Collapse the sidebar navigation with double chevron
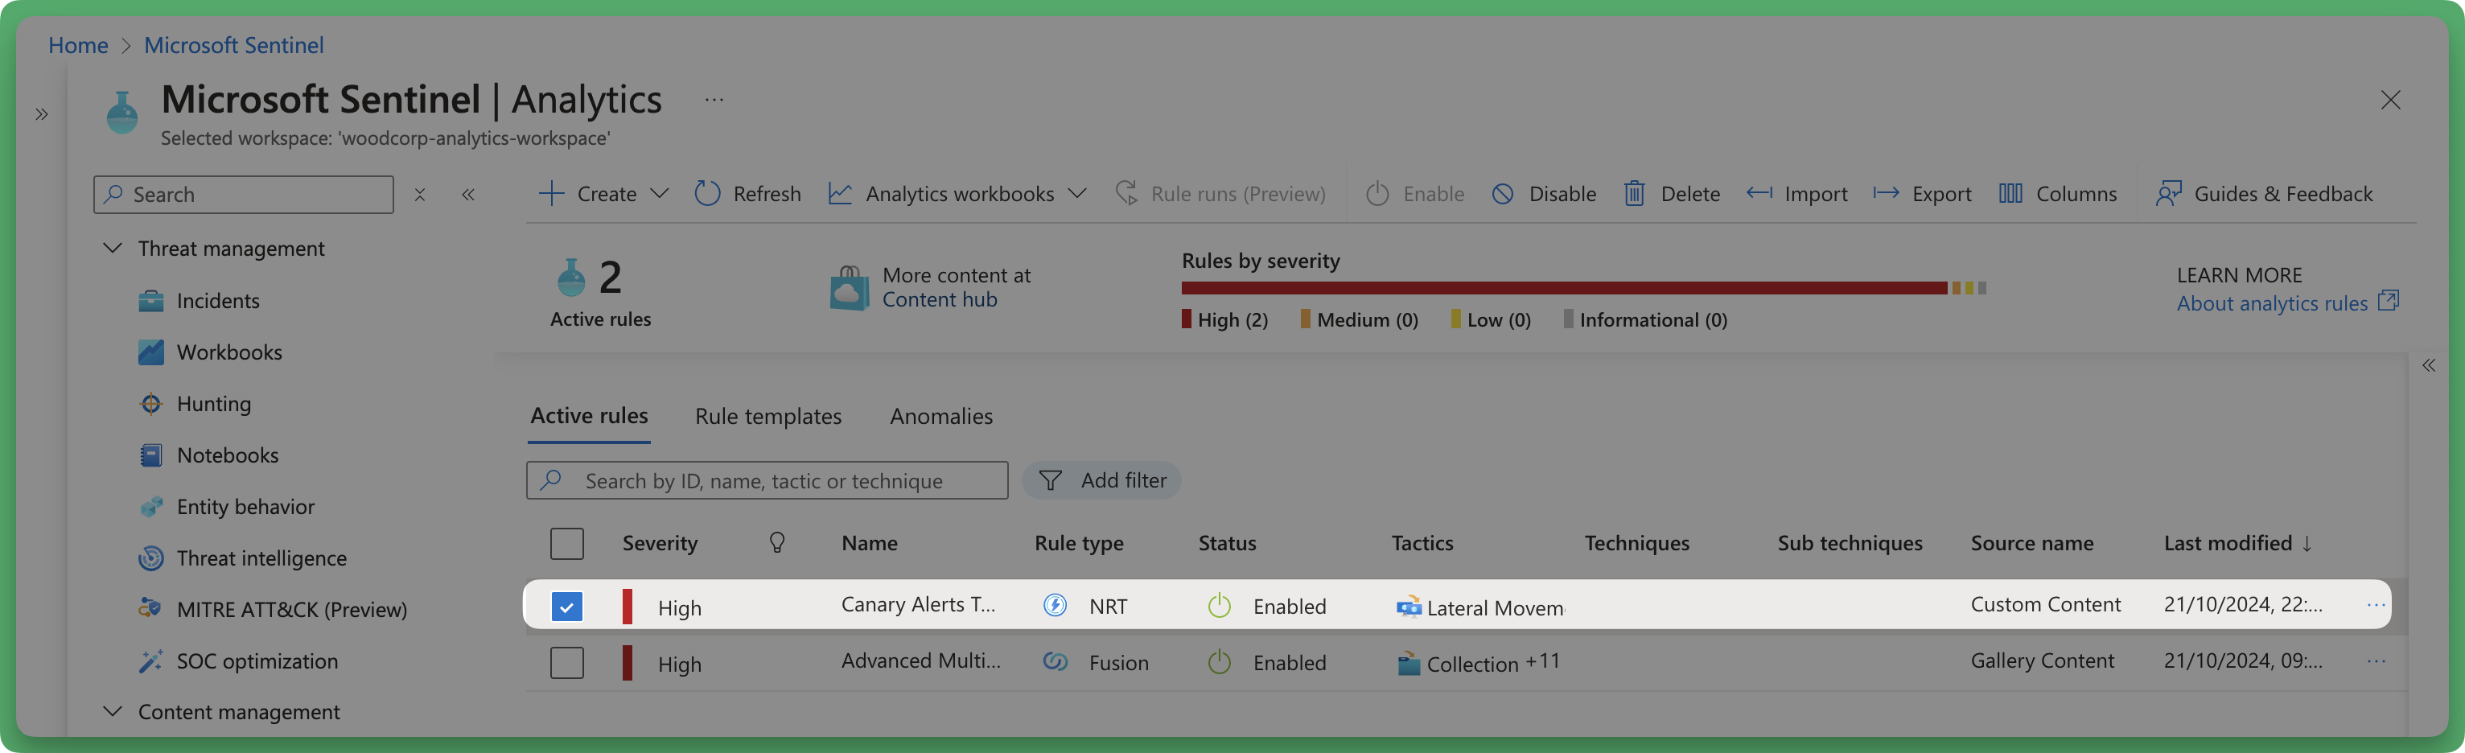Viewport: 2465px width, 753px height. tap(468, 194)
